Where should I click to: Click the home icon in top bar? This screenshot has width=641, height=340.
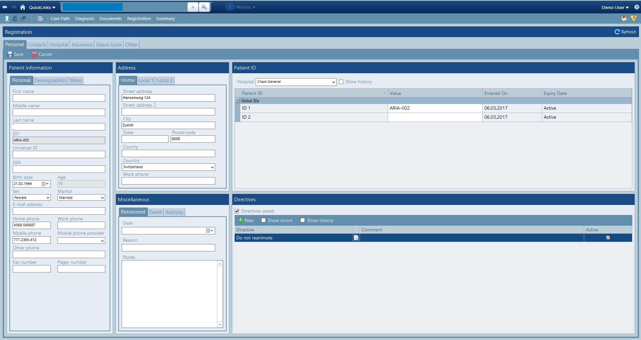[23, 7]
